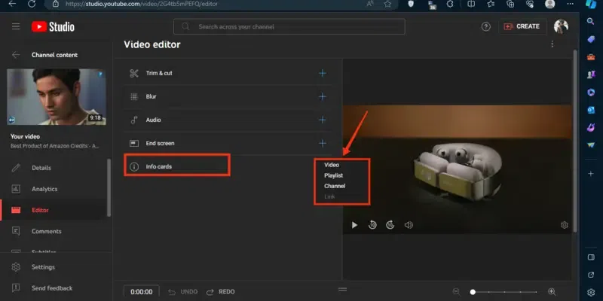This screenshot has height=301, width=603.
Task: Open the browser favorites list
Action: [x=491, y=4]
